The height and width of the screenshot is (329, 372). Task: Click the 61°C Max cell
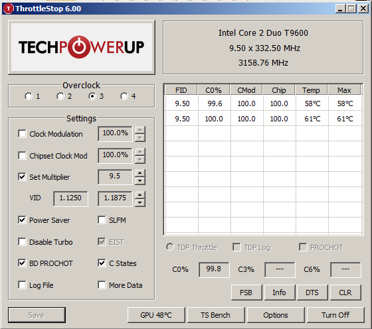pyautogui.click(x=345, y=119)
